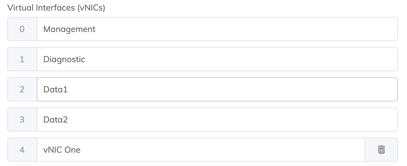Click the Diagnostic text in row 1

pos(64,59)
